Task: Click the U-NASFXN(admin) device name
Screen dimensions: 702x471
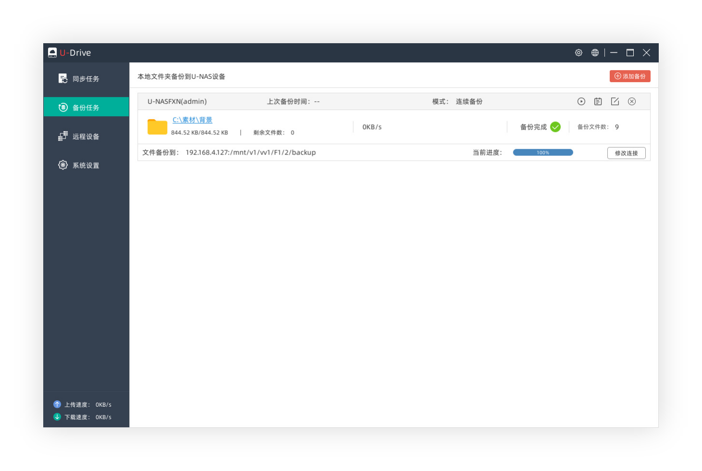Action: click(x=177, y=101)
